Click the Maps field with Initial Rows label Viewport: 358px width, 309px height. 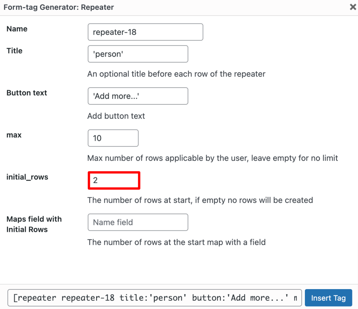[x=34, y=224]
